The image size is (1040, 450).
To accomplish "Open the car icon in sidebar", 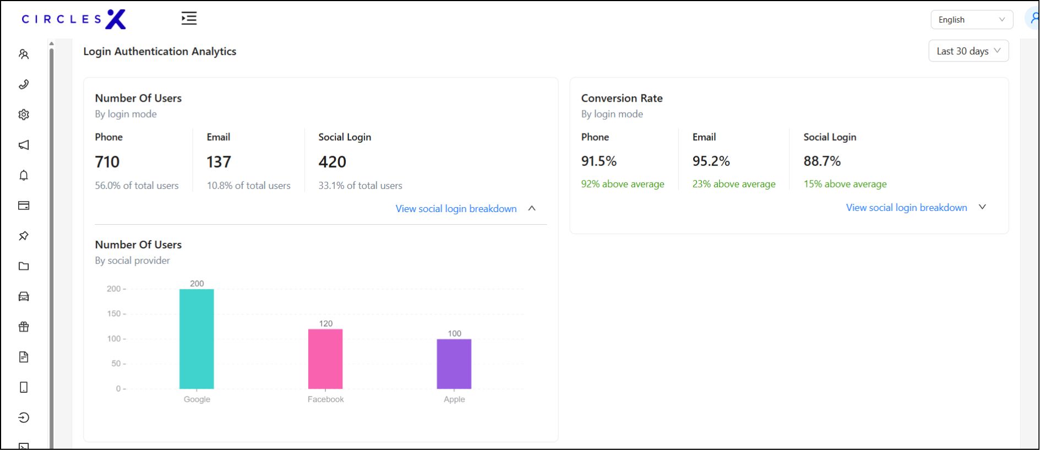I will click(x=24, y=297).
